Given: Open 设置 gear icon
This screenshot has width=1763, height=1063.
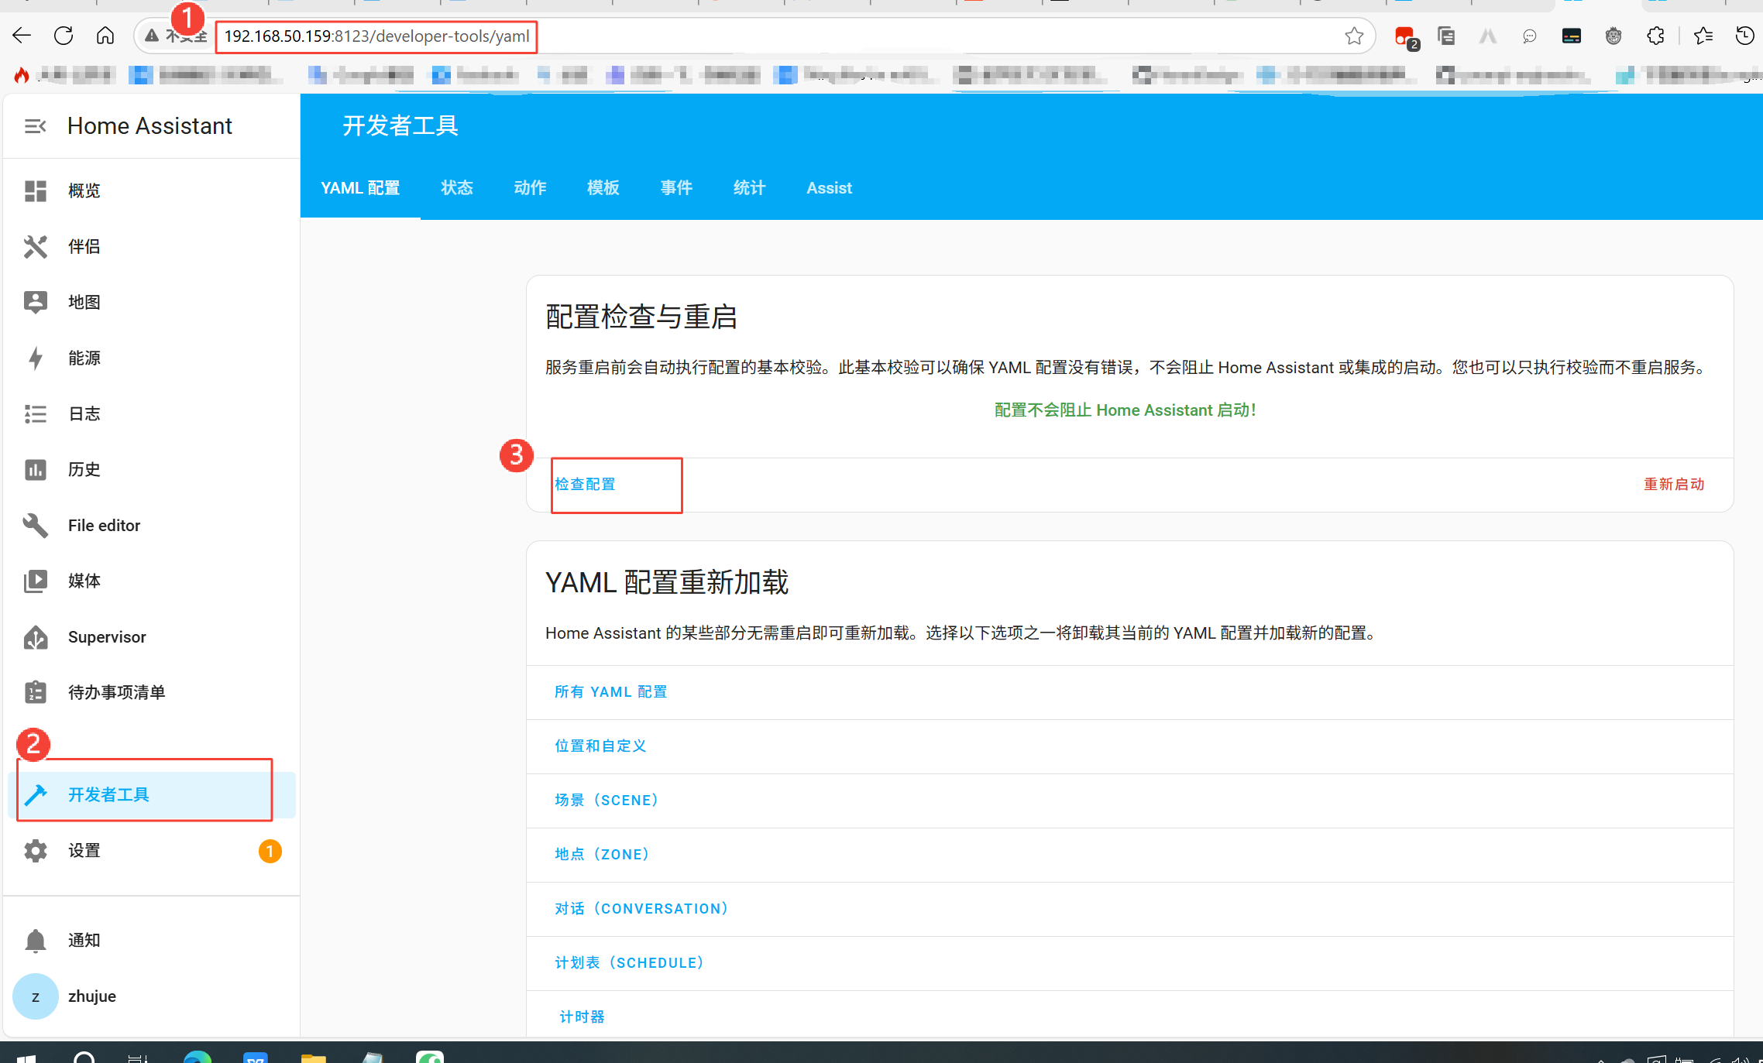Looking at the screenshot, I should pos(36,850).
